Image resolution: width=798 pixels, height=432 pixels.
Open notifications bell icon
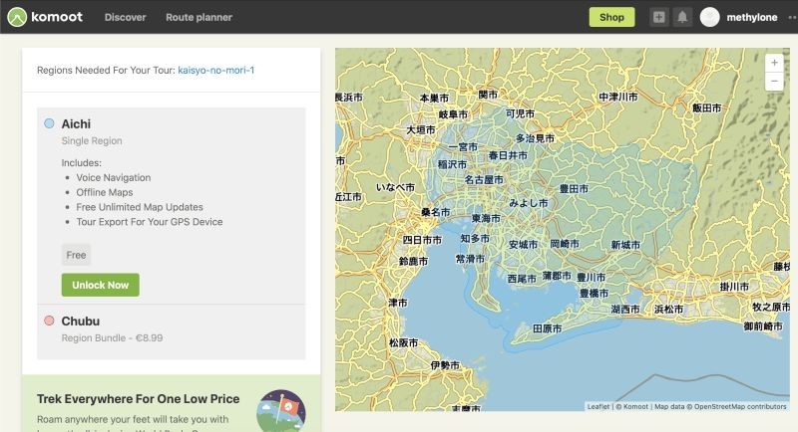682,17
